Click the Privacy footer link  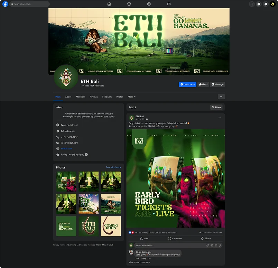pos(56,245)
